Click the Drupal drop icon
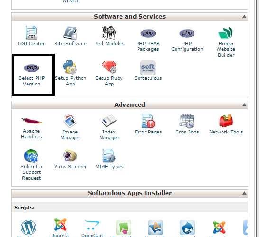The width and height of the screenshot is (259, 237). tap(187, 228)
